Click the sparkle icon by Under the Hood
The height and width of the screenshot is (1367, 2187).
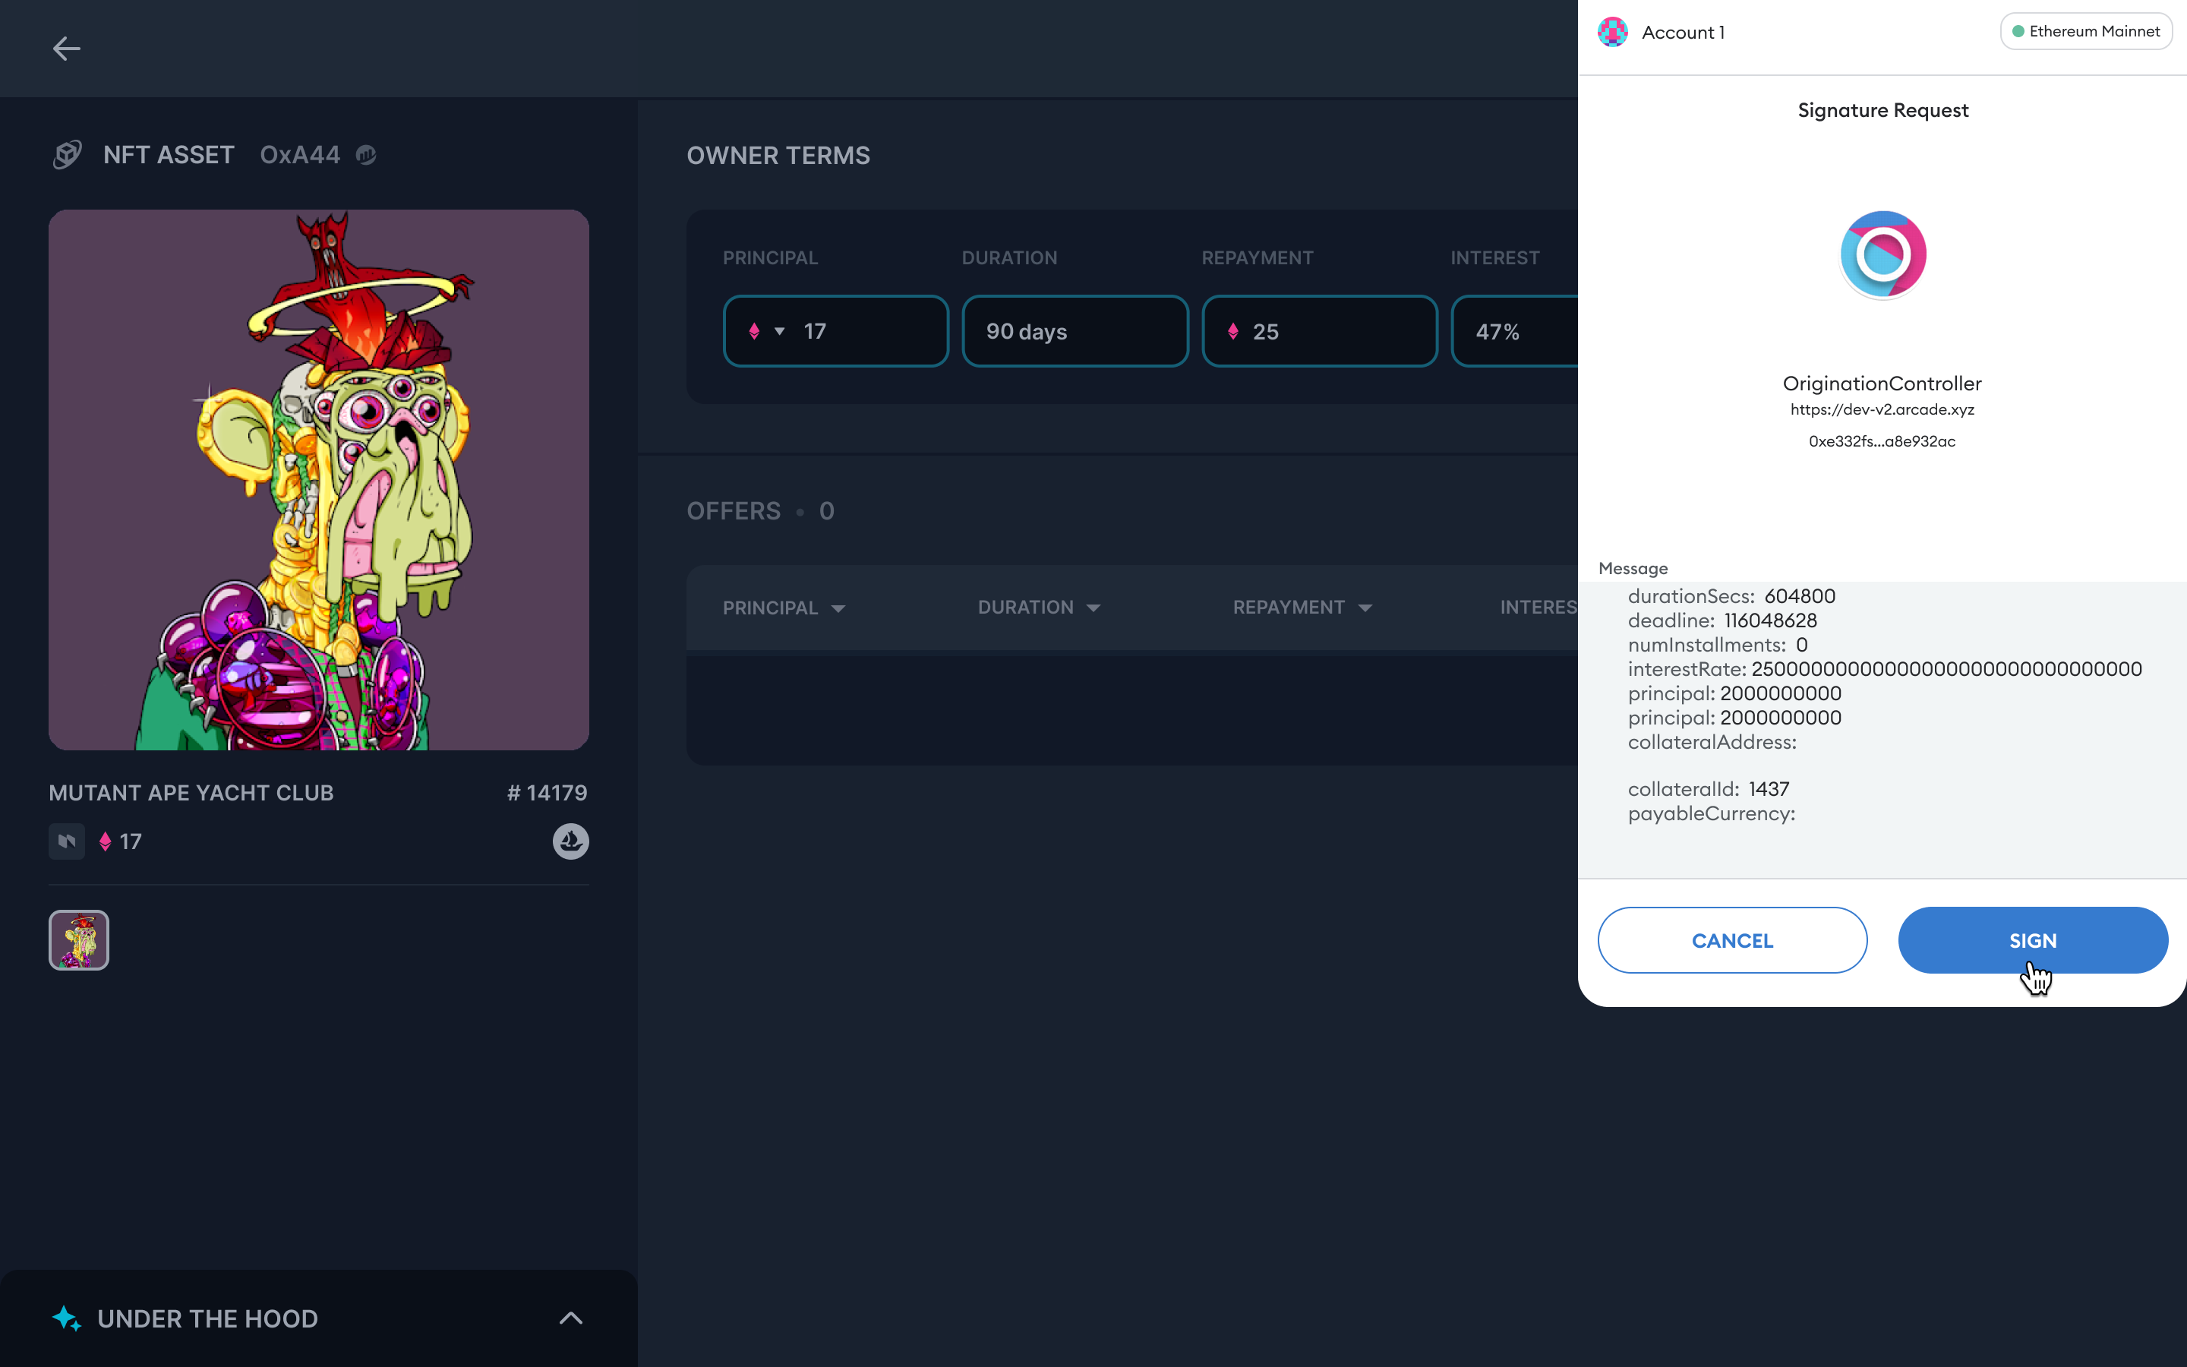pos(66,1318)
